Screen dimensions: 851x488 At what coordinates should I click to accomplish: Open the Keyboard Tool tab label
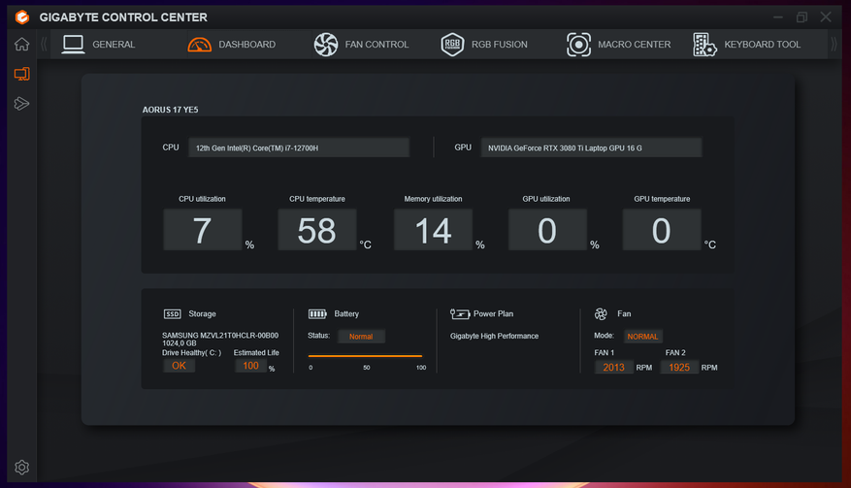click(762, 45)
